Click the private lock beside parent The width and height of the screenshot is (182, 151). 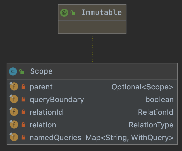click(23, 87)
